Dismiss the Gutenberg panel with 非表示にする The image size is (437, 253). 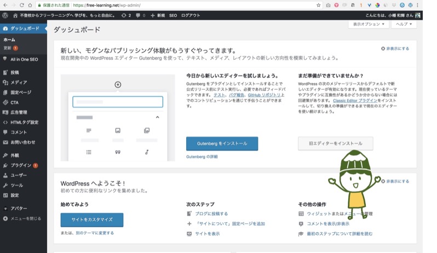[395, 49]
